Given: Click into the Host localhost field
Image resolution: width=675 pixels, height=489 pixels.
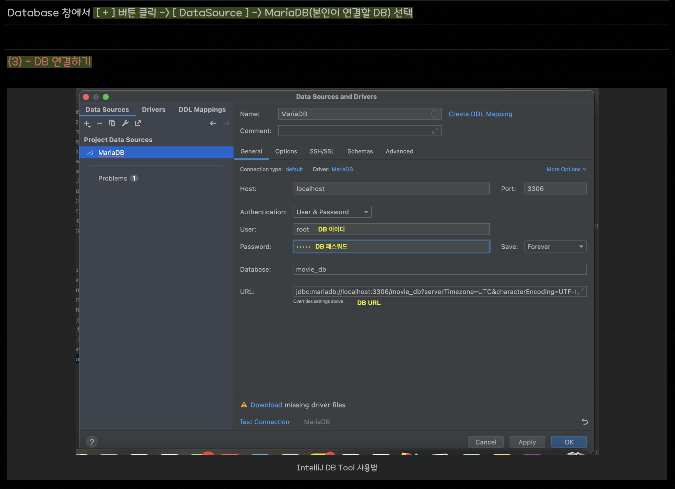Looking at the screenshot, I should pos(391,189).
